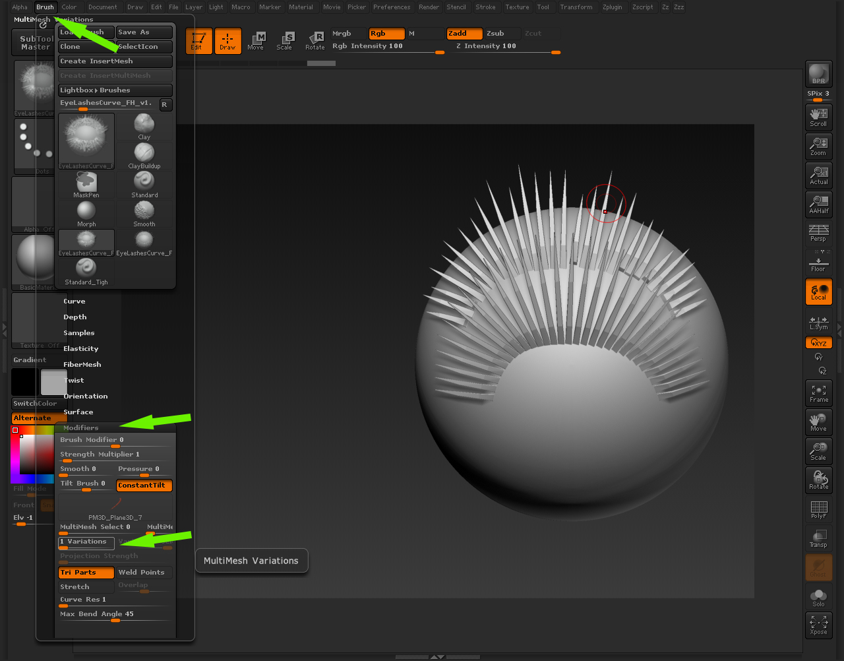Click the SwitchColor button
Screen dimensions: 844x661
36,404
